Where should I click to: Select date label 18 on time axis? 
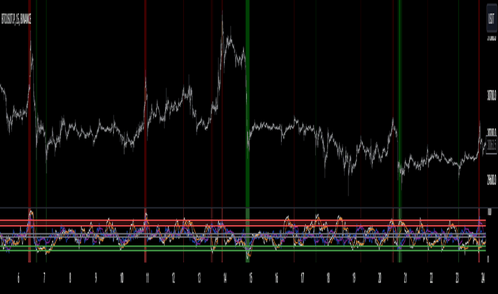[x=328, y=278]
